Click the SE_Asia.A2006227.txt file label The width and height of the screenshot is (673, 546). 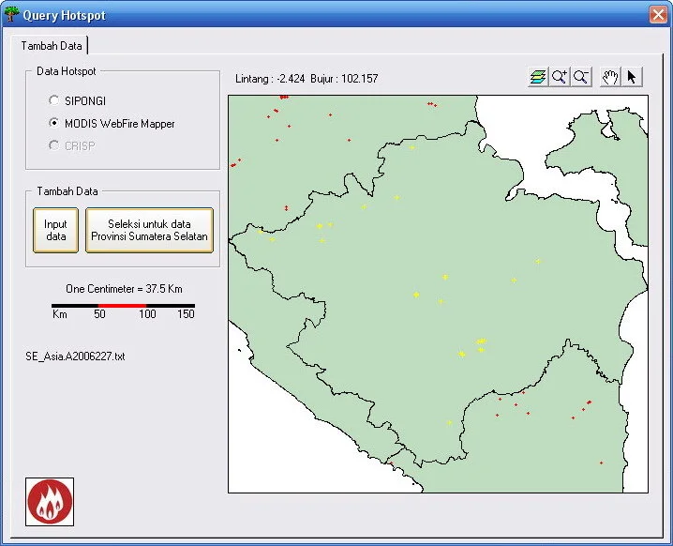[75, 356]
